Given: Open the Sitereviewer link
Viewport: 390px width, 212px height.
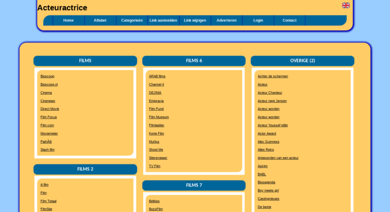Looking at the screenshot, I should (158, 158).
